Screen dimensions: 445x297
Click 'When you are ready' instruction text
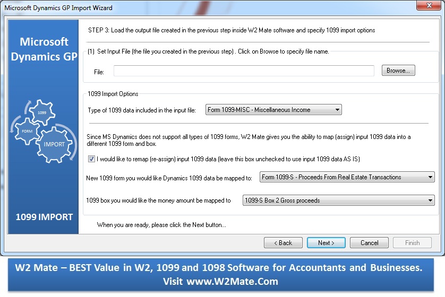161,225
